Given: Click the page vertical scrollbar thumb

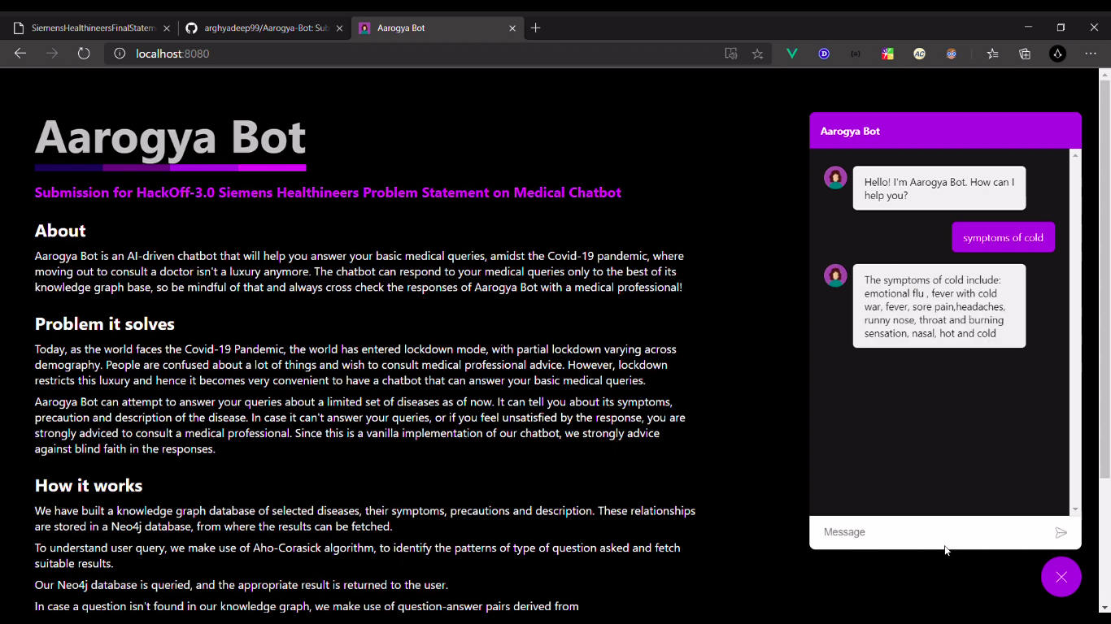Looking at the screenshot, I should 1104,279.
